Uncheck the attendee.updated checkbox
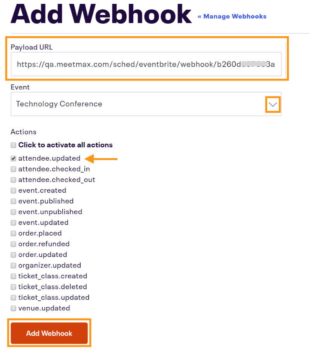 (x=14, y=158)
